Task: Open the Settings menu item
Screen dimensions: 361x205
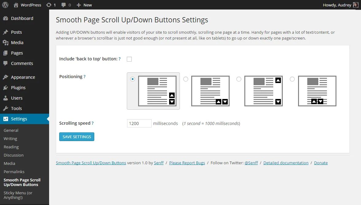Action: [x=25, y=119]
